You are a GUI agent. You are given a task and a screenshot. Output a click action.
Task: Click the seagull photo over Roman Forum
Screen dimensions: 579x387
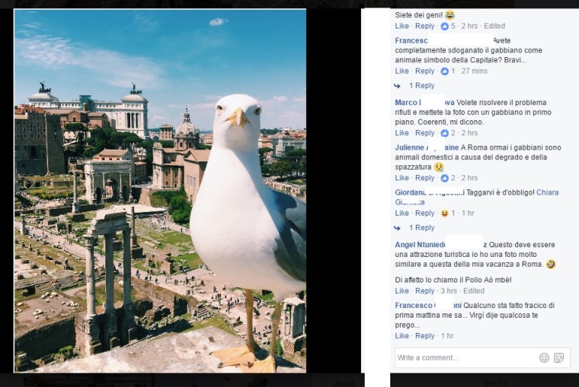pyautogui.click(x=160, y=191)
